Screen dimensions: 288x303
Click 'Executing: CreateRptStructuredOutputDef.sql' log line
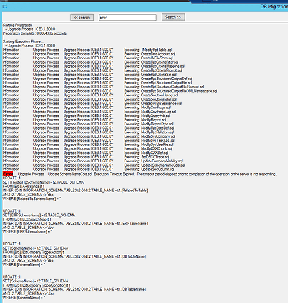coord(159,79)
